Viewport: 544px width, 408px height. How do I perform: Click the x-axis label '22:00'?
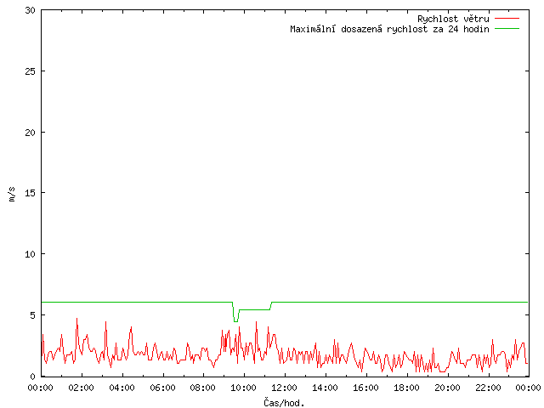[488, 388]
